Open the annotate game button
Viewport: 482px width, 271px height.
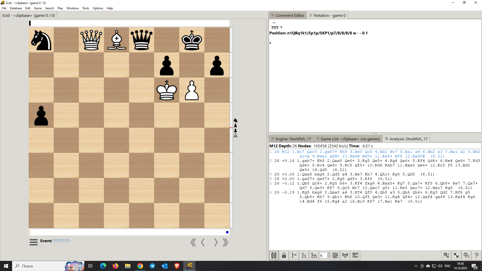(335, 255)
